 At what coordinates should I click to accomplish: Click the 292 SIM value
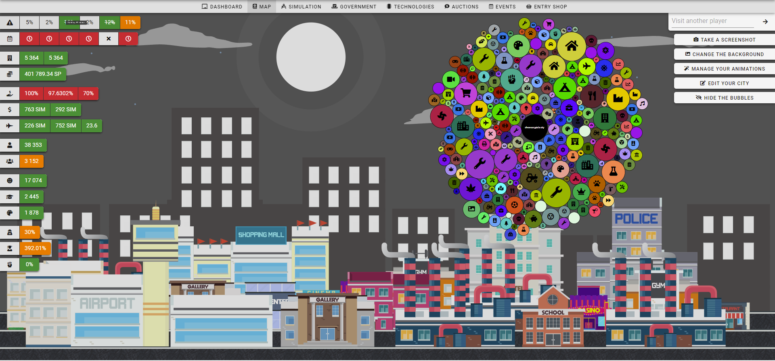[66, 110]
